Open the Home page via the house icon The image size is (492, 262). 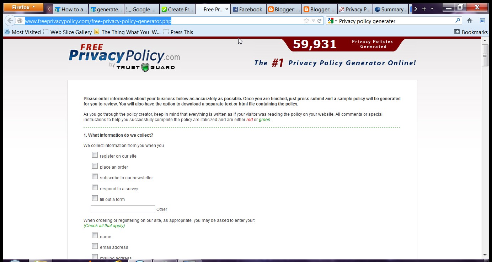click(470, 21)
